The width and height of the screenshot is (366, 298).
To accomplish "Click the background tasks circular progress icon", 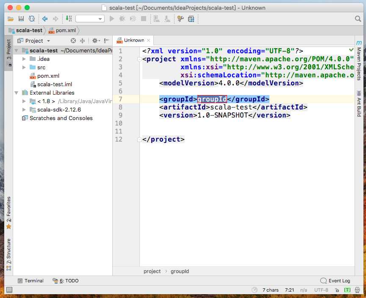I will pyautogui.click(x=255, y=290).
